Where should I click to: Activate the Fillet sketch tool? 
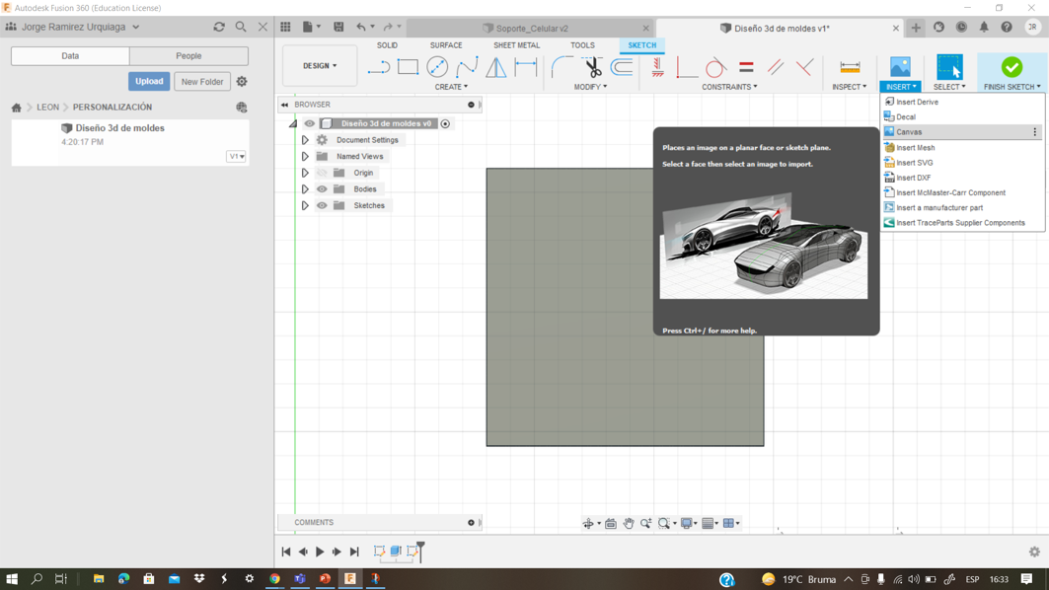click(562, 67)
